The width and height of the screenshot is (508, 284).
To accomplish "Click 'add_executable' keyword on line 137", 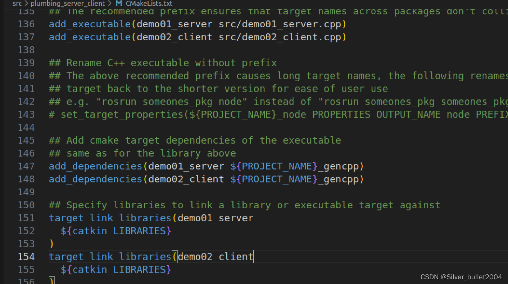I will [90, 37].
